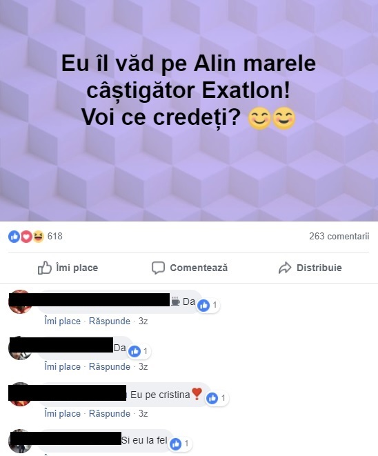Open the profile picture of the first commenter
Screen dimensions: 378x456
tap(20, 301)
